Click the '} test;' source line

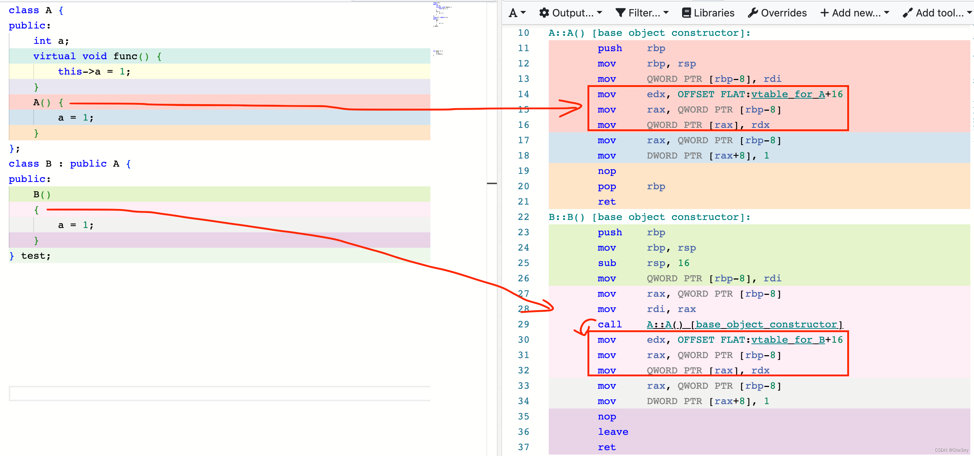(x=30, y=256)
